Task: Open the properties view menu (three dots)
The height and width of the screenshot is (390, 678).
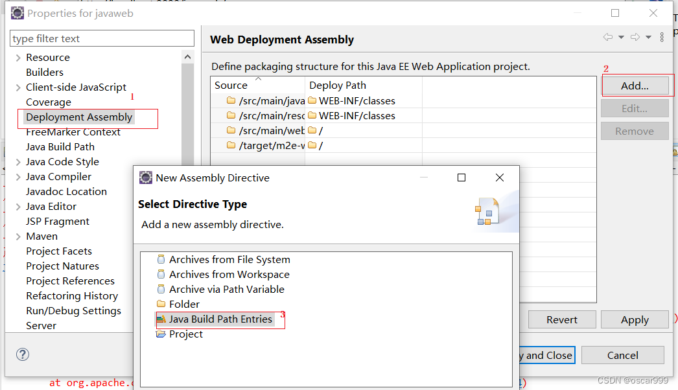Action: pos(662,38)
